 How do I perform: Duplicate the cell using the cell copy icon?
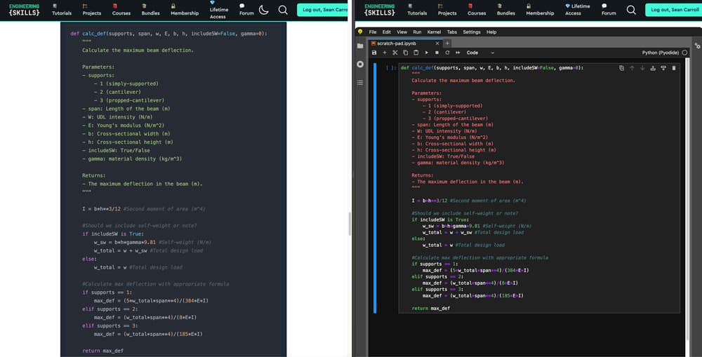(621, 68)
